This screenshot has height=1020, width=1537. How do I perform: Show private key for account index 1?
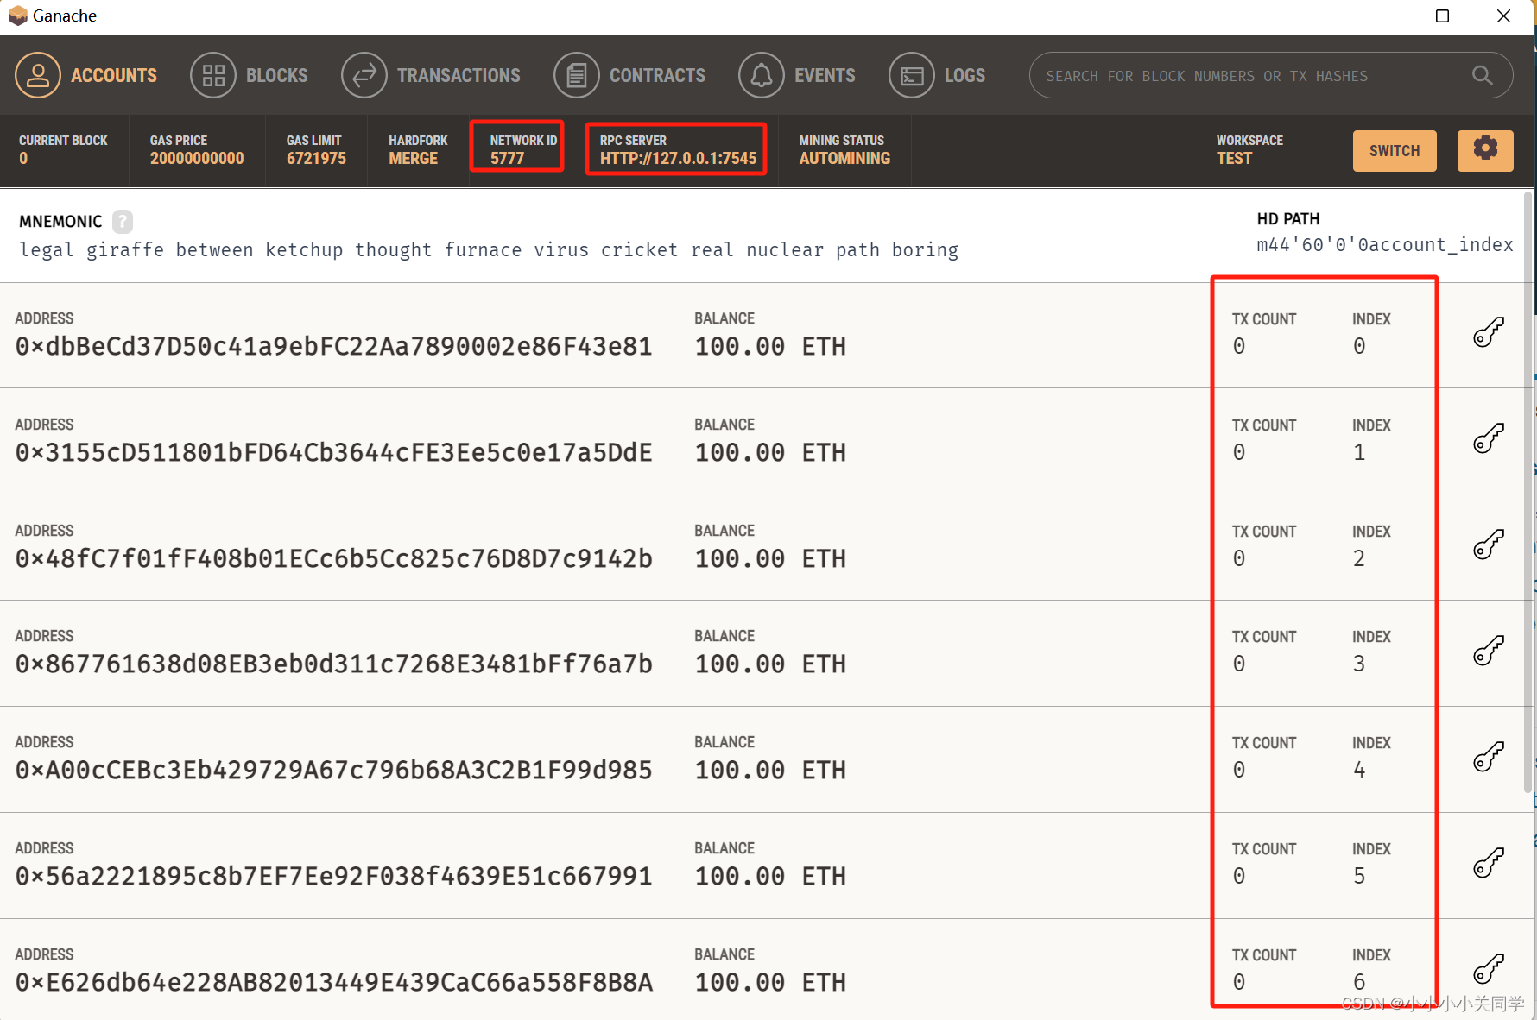point(1489,438)
